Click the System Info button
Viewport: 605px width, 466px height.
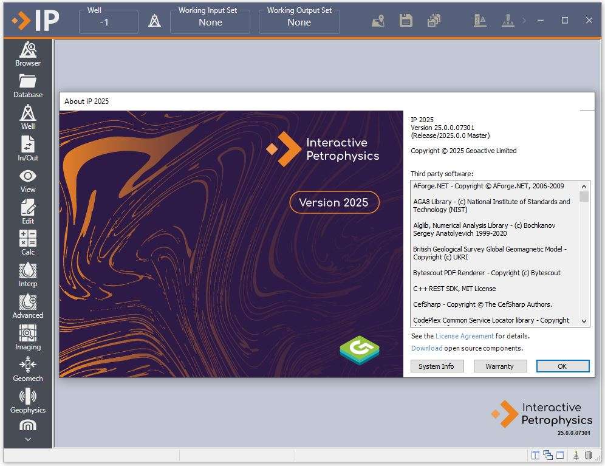tap(436, 366)
